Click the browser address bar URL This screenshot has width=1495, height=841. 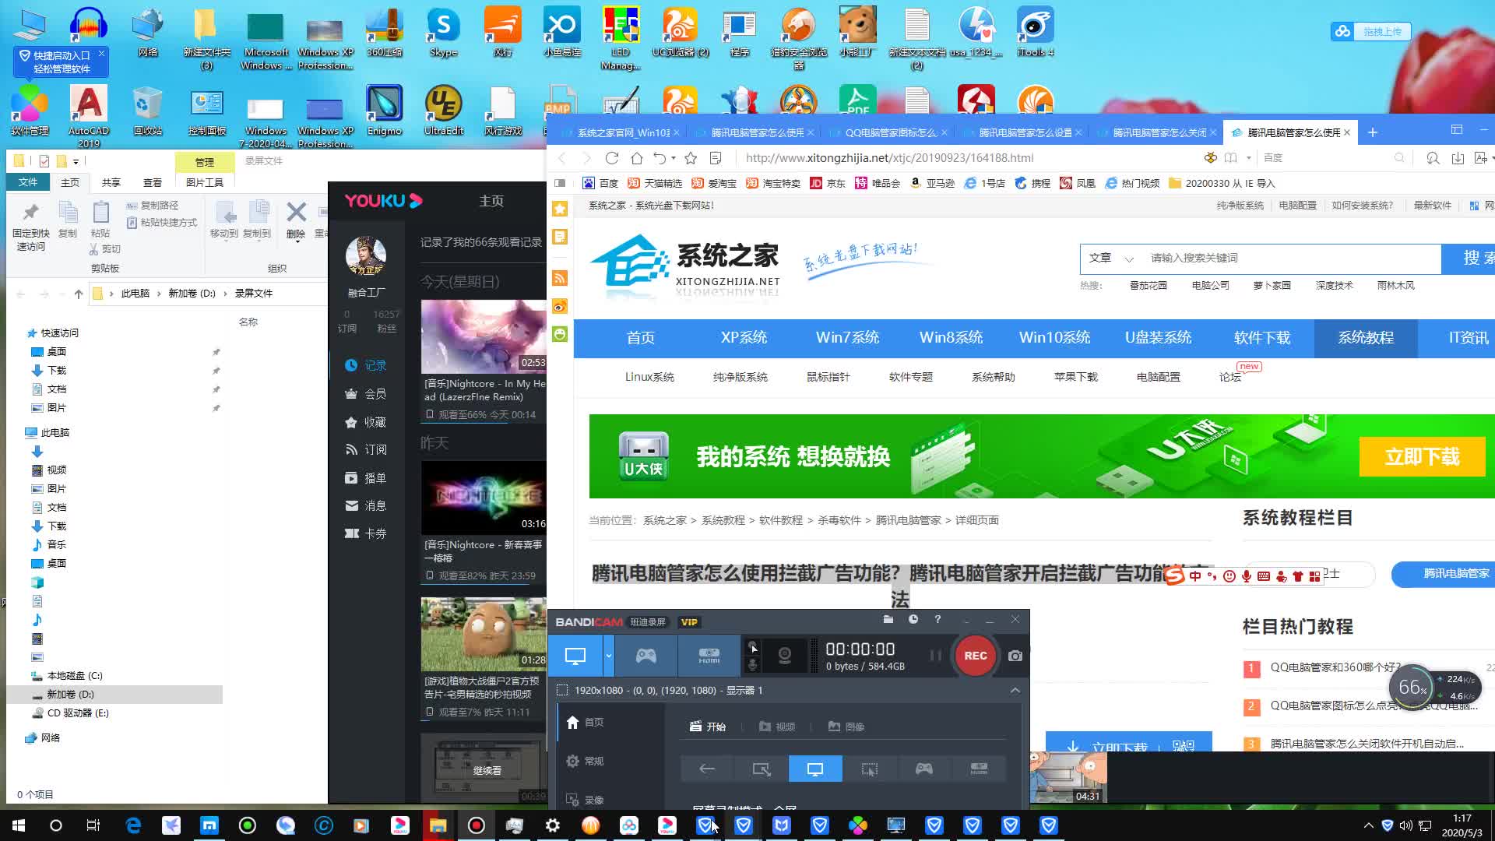pos(889,158)
